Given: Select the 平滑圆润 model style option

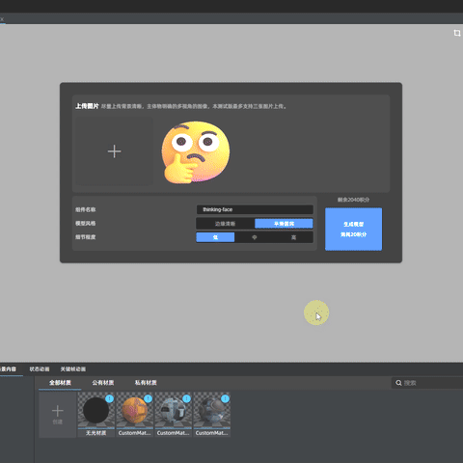Looking at the screenshot, I should [x=284, y=224].
